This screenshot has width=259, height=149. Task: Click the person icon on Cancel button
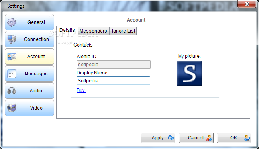pyautogui.click(x=209, y=138)
